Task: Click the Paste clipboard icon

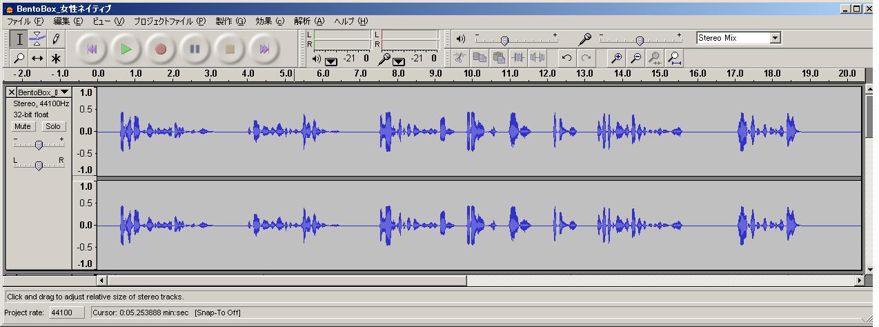Action: 498,58
